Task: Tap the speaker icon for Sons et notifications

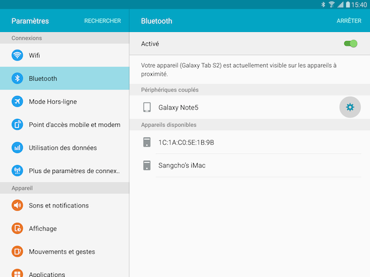Action: click(17, 206)
